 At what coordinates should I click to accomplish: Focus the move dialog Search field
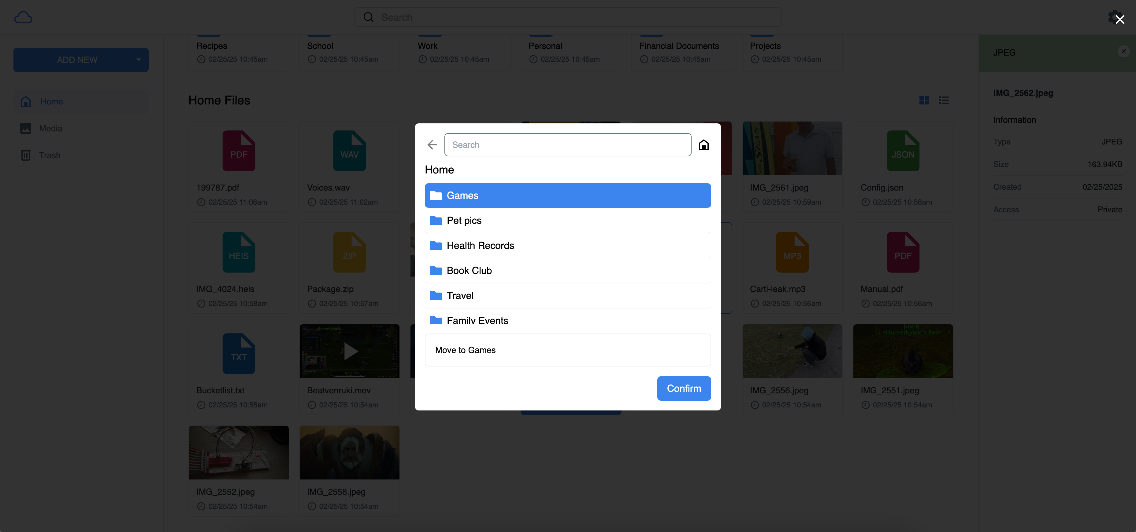pyautogui.click(x=568, y=145)
